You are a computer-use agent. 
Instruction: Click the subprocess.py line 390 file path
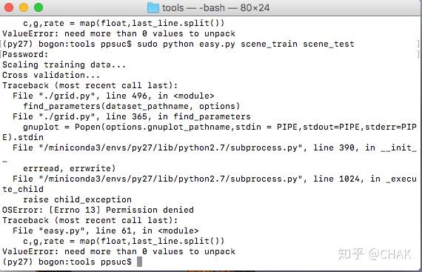pos(170,147)
